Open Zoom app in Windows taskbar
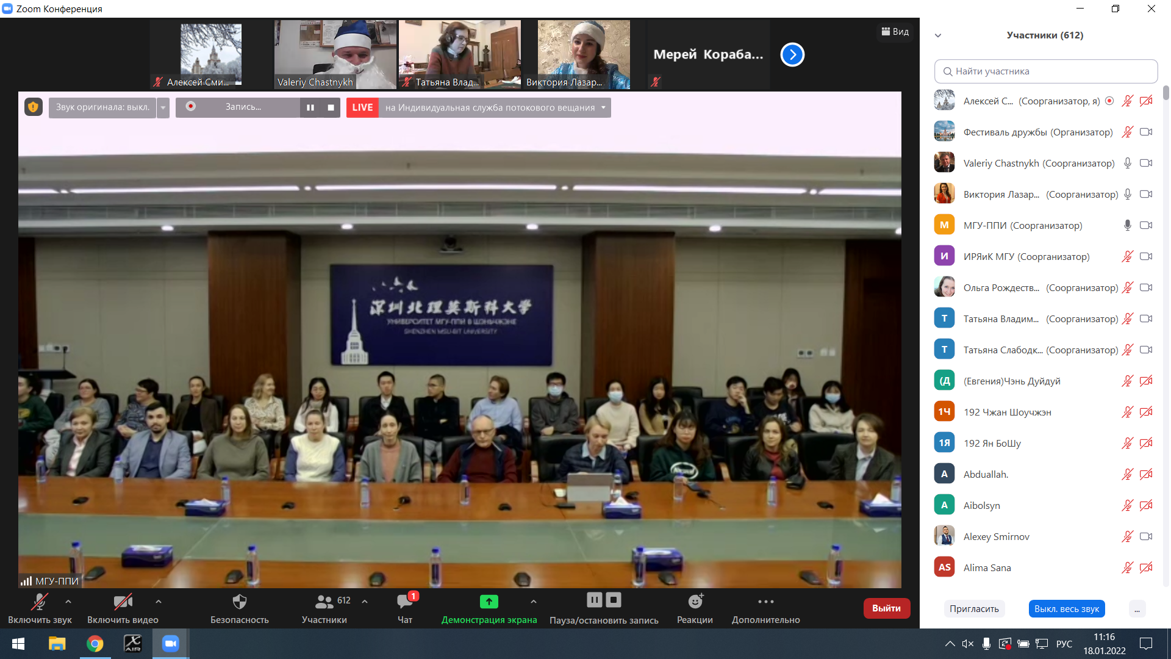This screenshot has width=1171, height=659. pos(170,644)
